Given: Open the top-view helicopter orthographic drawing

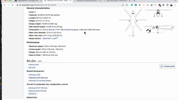Looking at the screenshot, I should [x=133, y=23].
